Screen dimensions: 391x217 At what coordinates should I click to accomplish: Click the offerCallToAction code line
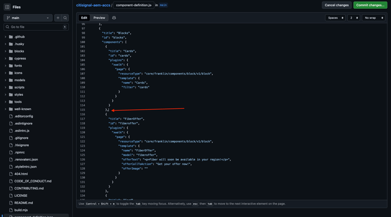click(x=156, y=164)
